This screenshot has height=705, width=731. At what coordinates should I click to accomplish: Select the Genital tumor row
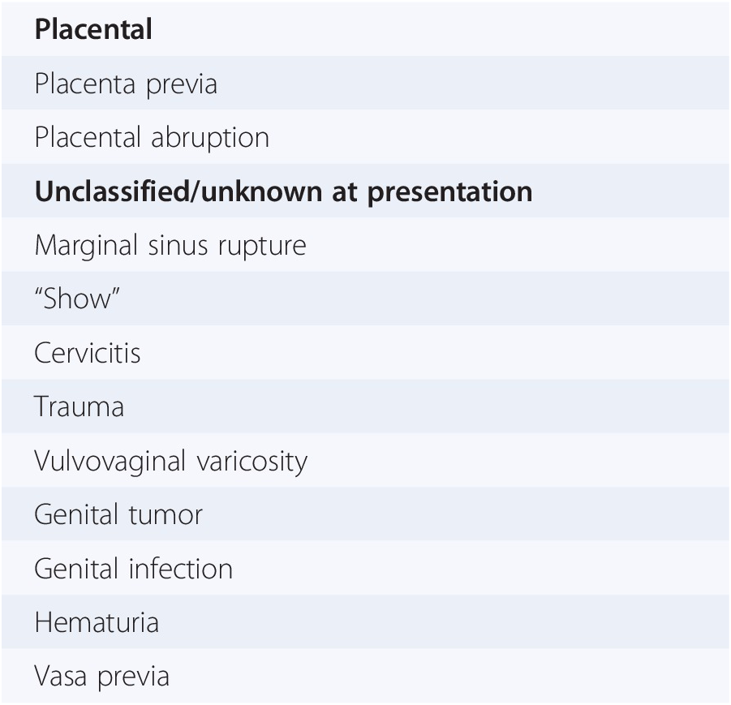pos(365,514)
